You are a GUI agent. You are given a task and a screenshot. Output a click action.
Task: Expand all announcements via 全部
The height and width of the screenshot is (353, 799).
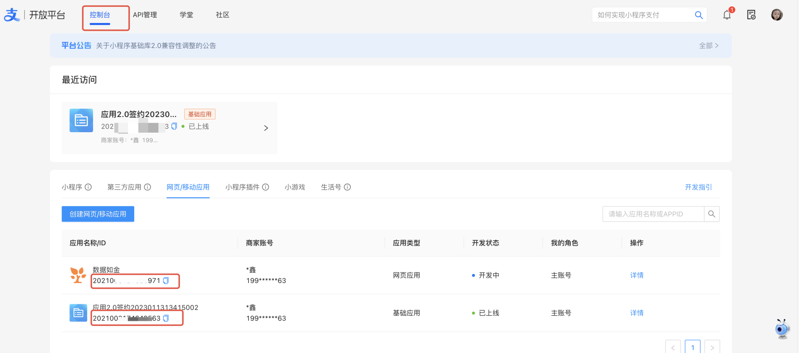pos(708,46)
